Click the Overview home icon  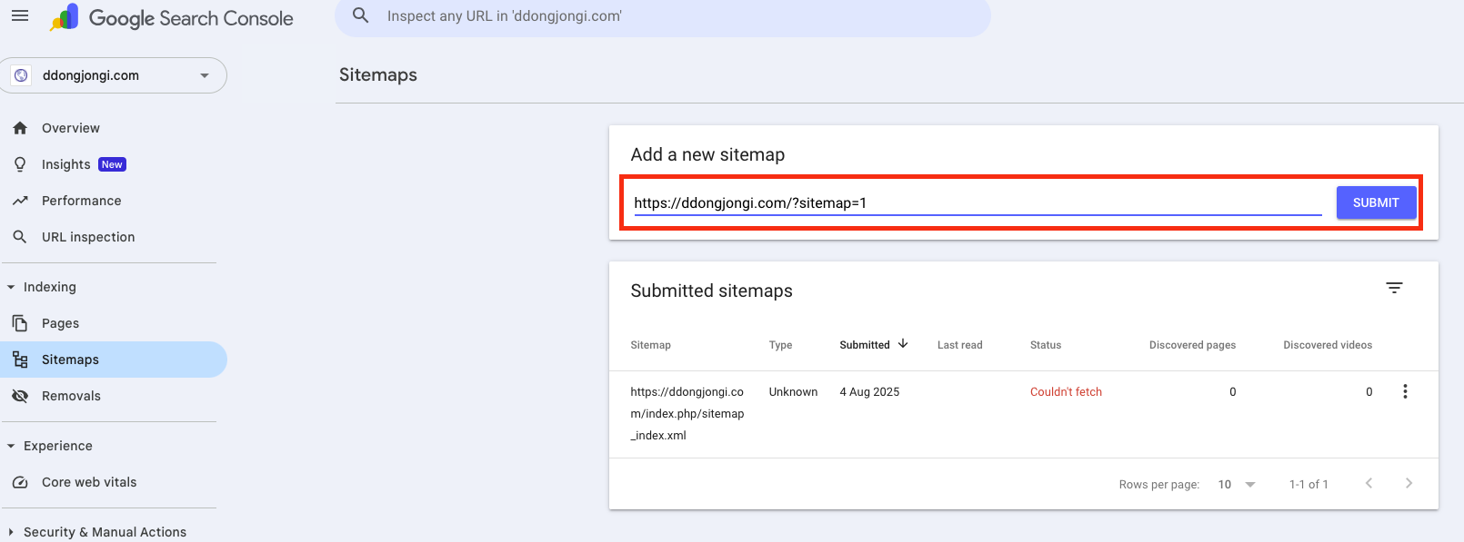pos(20,128)
